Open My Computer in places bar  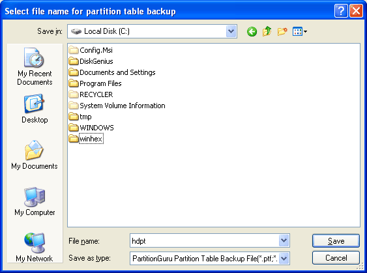[35, 201]
